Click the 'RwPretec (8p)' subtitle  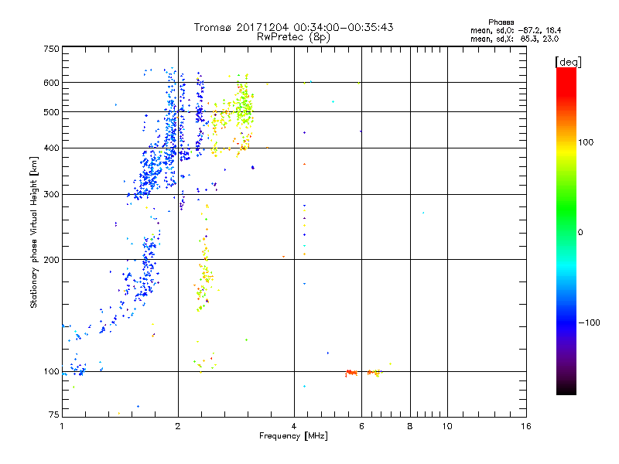click(x=293, y=37)
